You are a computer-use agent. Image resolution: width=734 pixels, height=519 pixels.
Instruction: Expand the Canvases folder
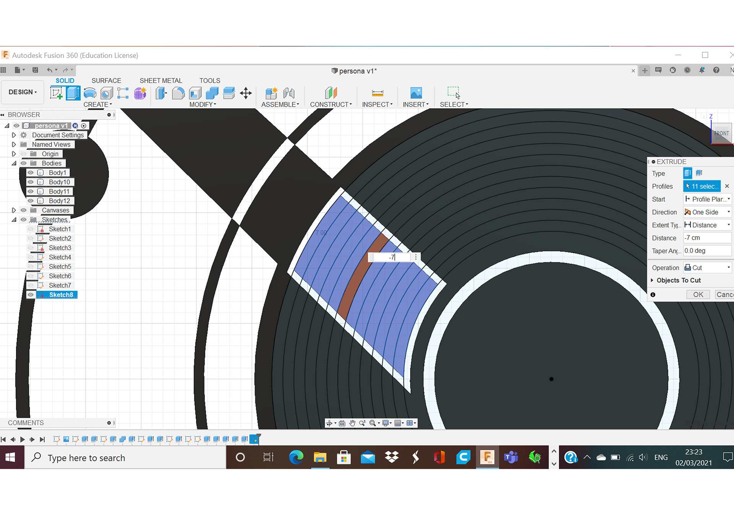click(14, 210)
